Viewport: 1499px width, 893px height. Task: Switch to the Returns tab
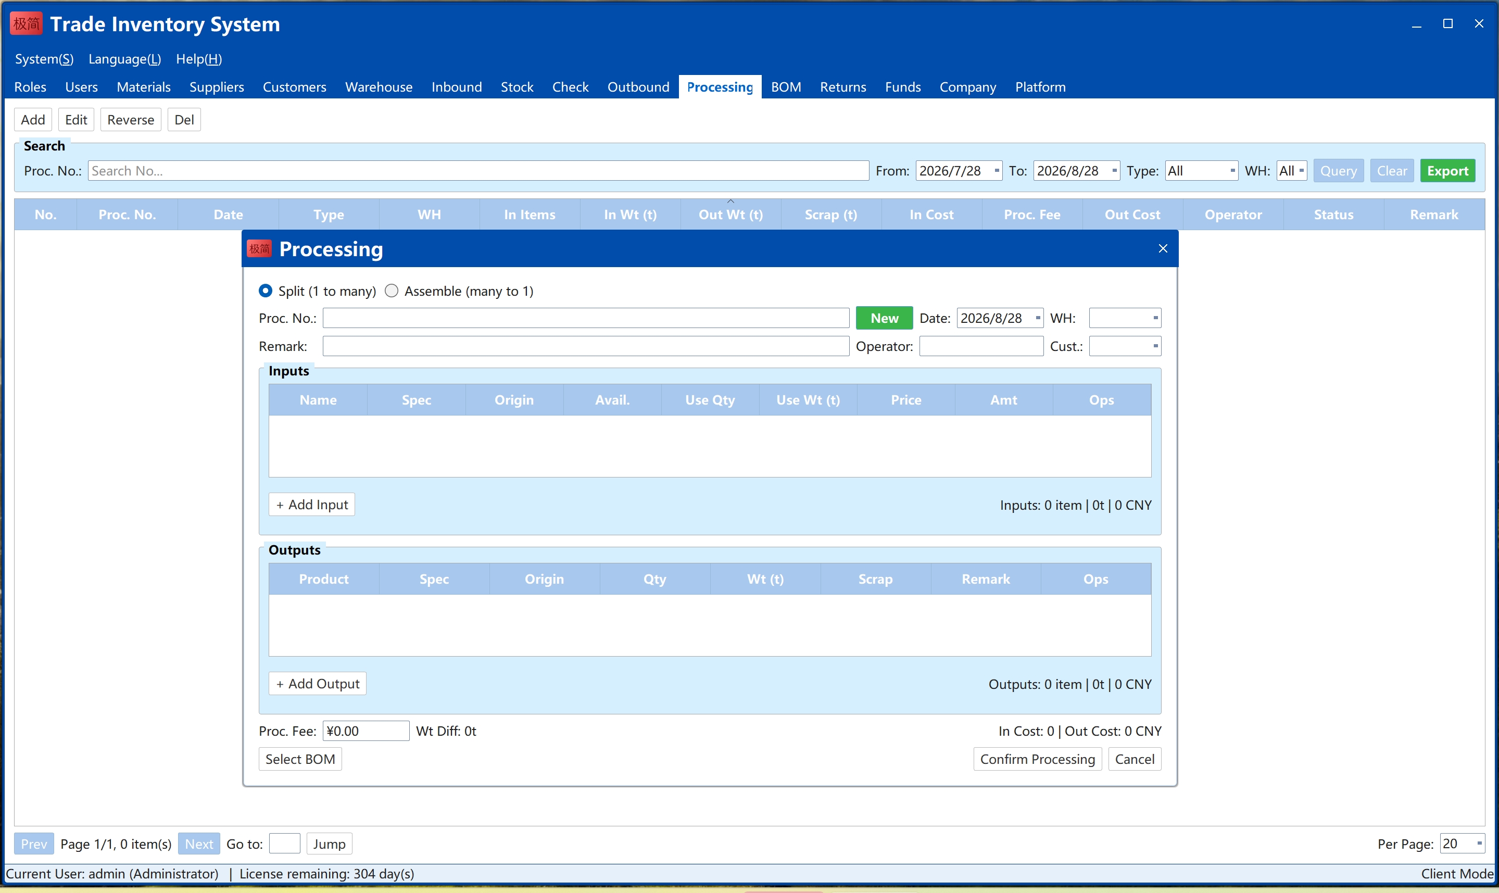(843, 86)
